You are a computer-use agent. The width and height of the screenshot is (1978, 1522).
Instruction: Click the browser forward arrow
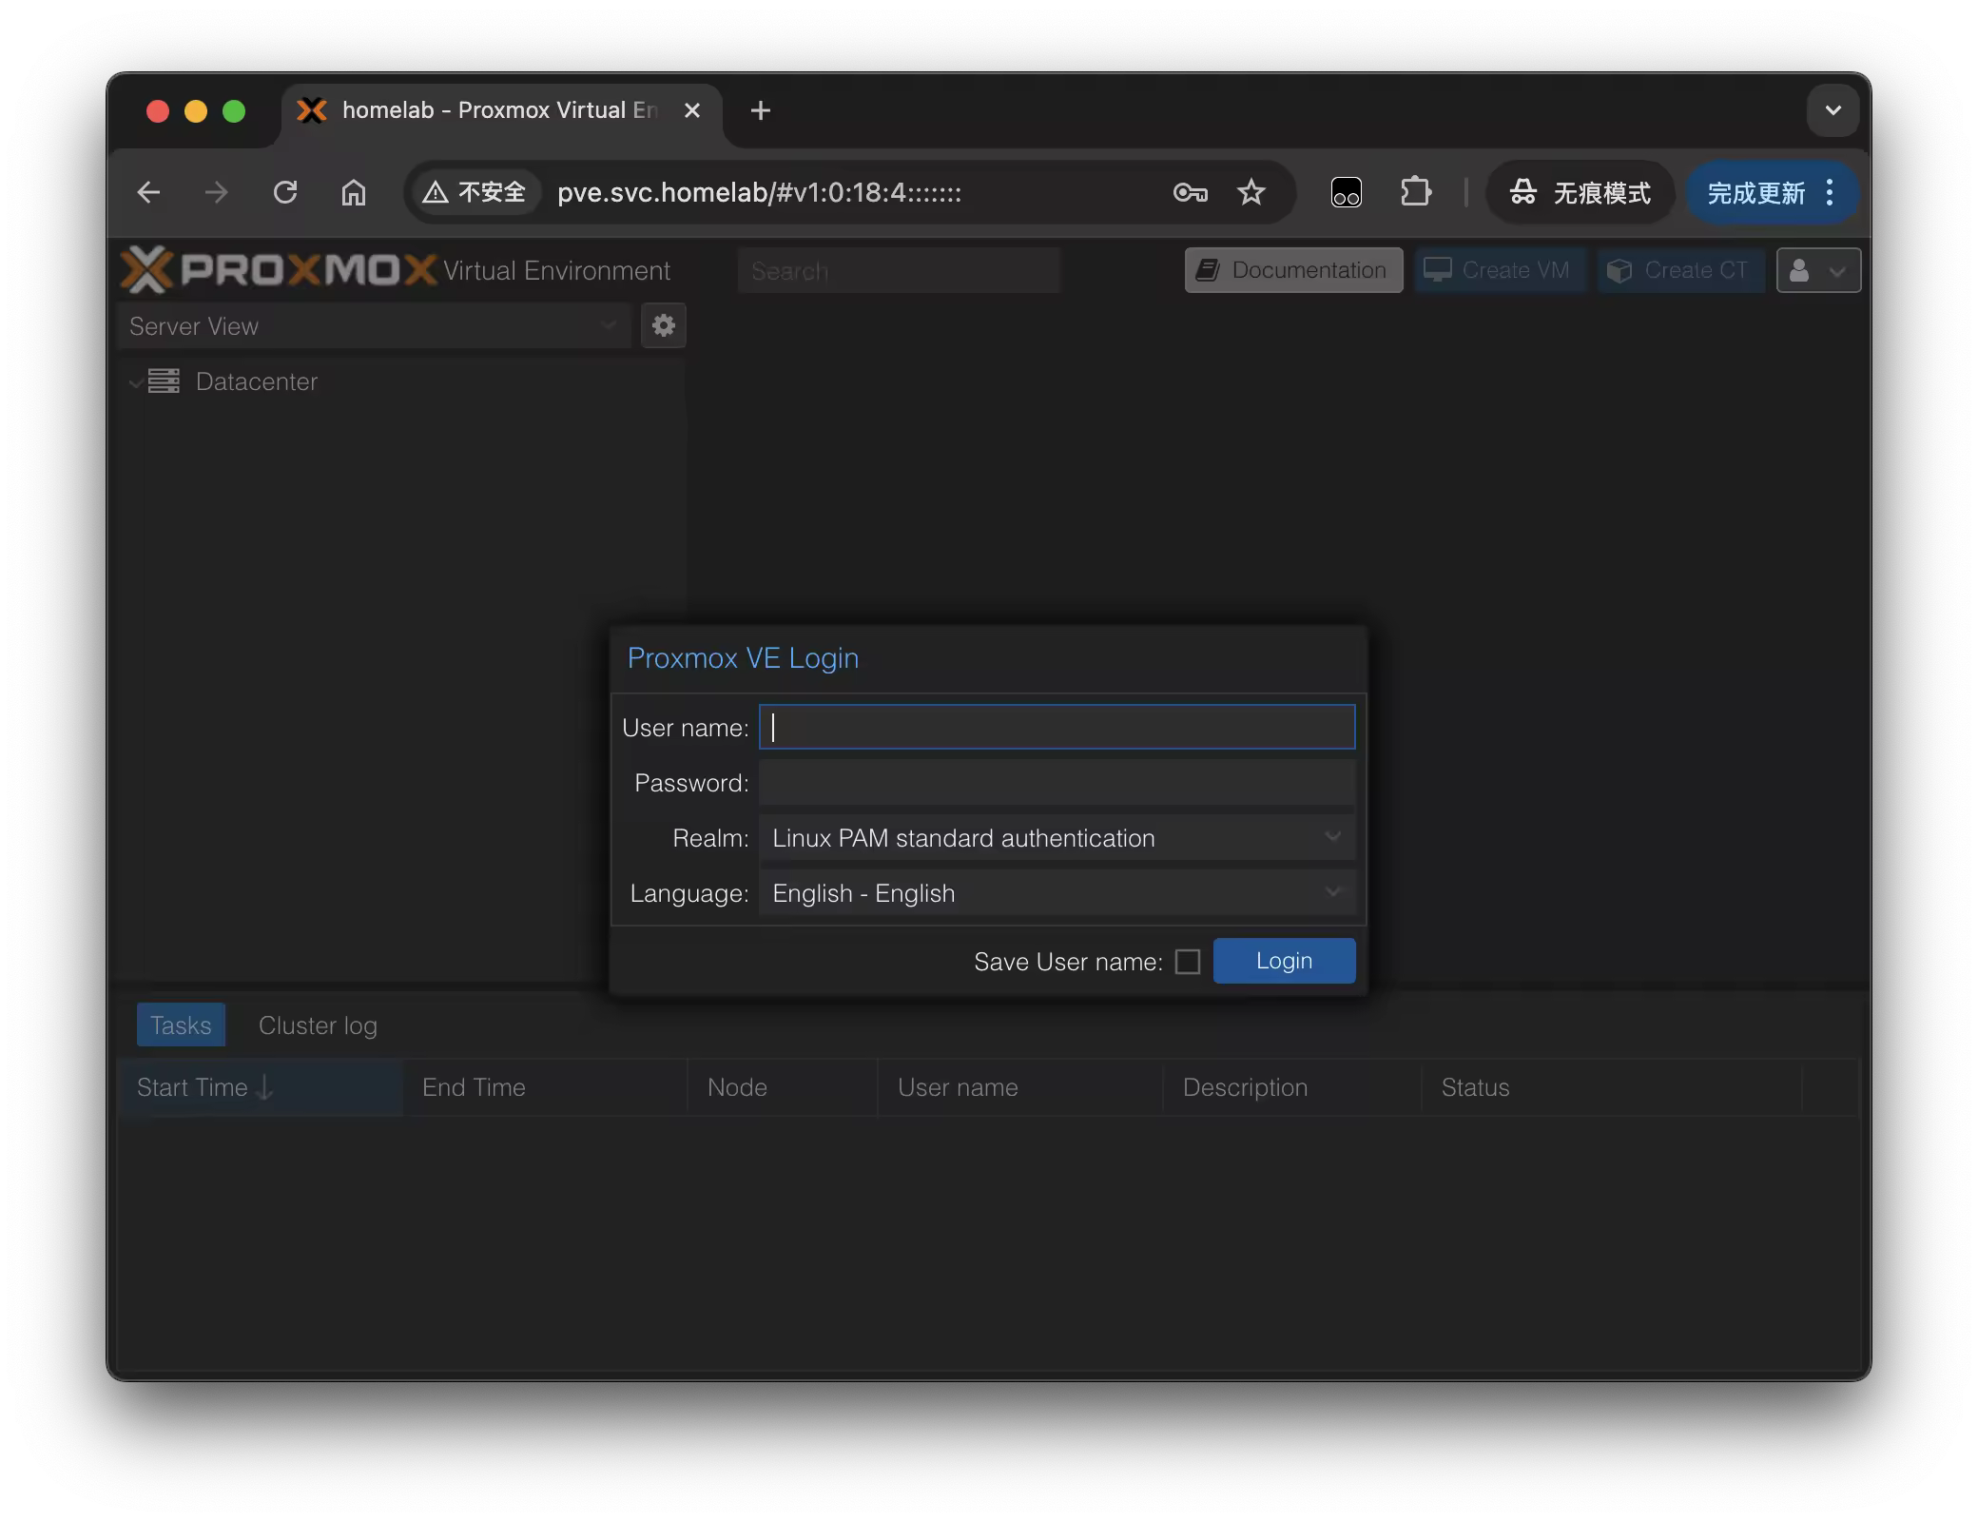coord(217,193)
